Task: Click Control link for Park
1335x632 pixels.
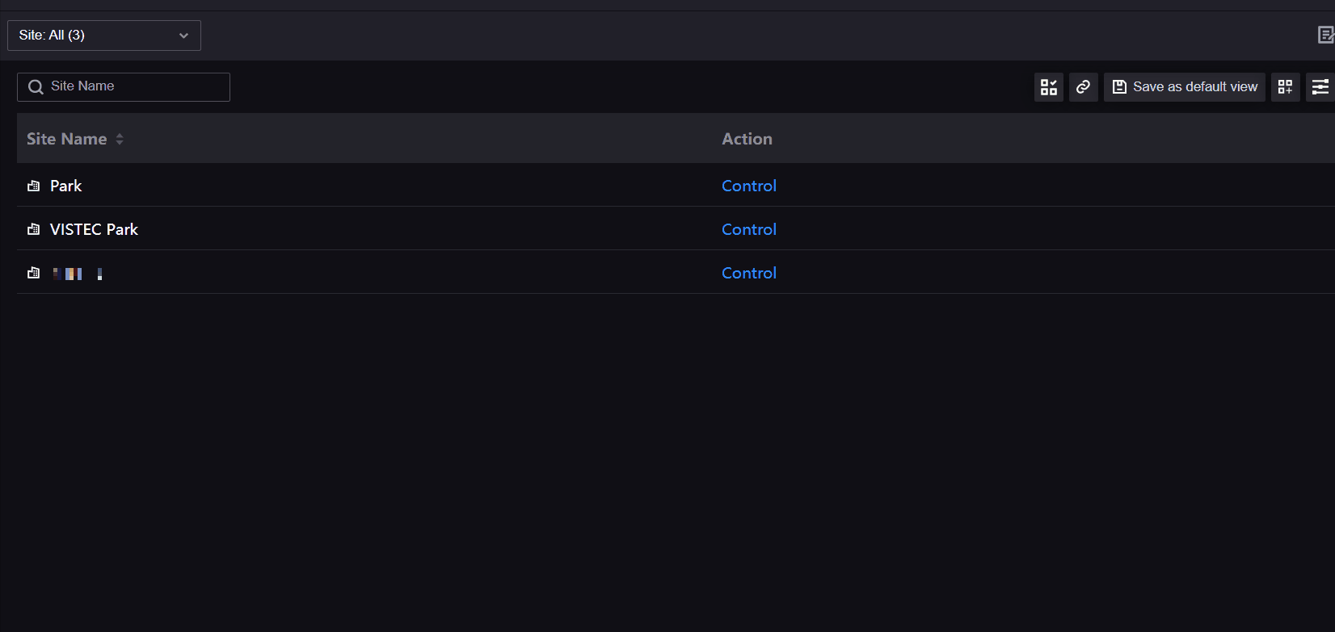Action: 748,186
